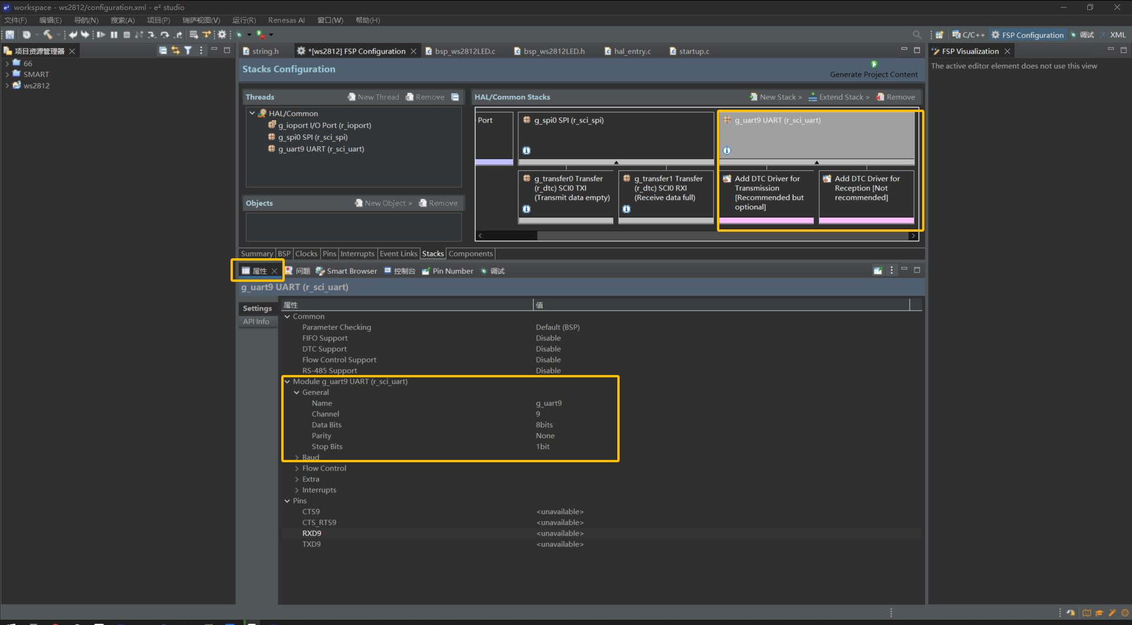Click the Resume playback icon in toolbar
1132x625 pixels.
pyautogui.click(x=101, y=35)
